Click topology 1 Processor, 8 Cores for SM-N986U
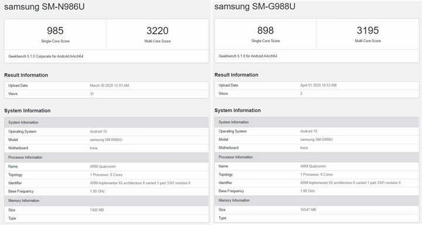This screenshot has width=422, height=225. tap(106, 175)
